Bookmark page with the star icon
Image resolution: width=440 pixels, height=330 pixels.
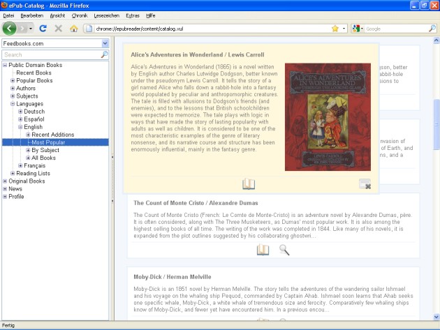335,29
